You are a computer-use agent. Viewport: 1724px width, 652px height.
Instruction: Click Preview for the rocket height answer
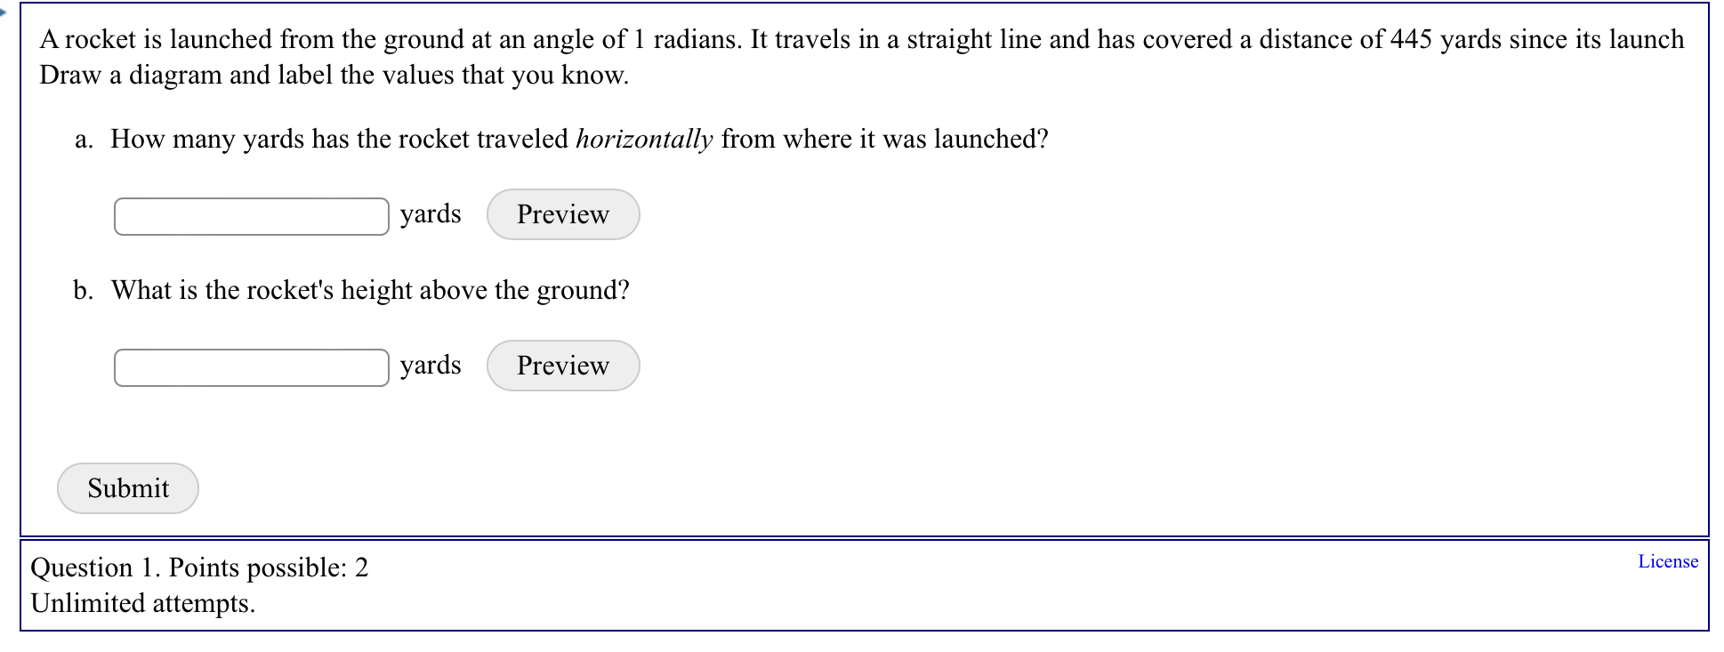562,365
